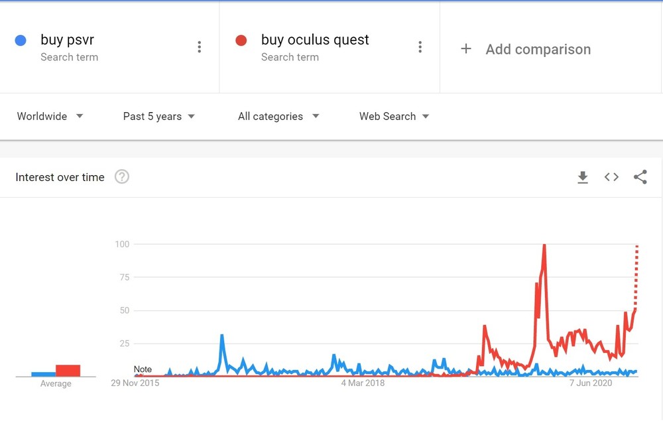Open the Web Search type dropdown
This screenshot has height=443, width=663.
pos(394,116)
